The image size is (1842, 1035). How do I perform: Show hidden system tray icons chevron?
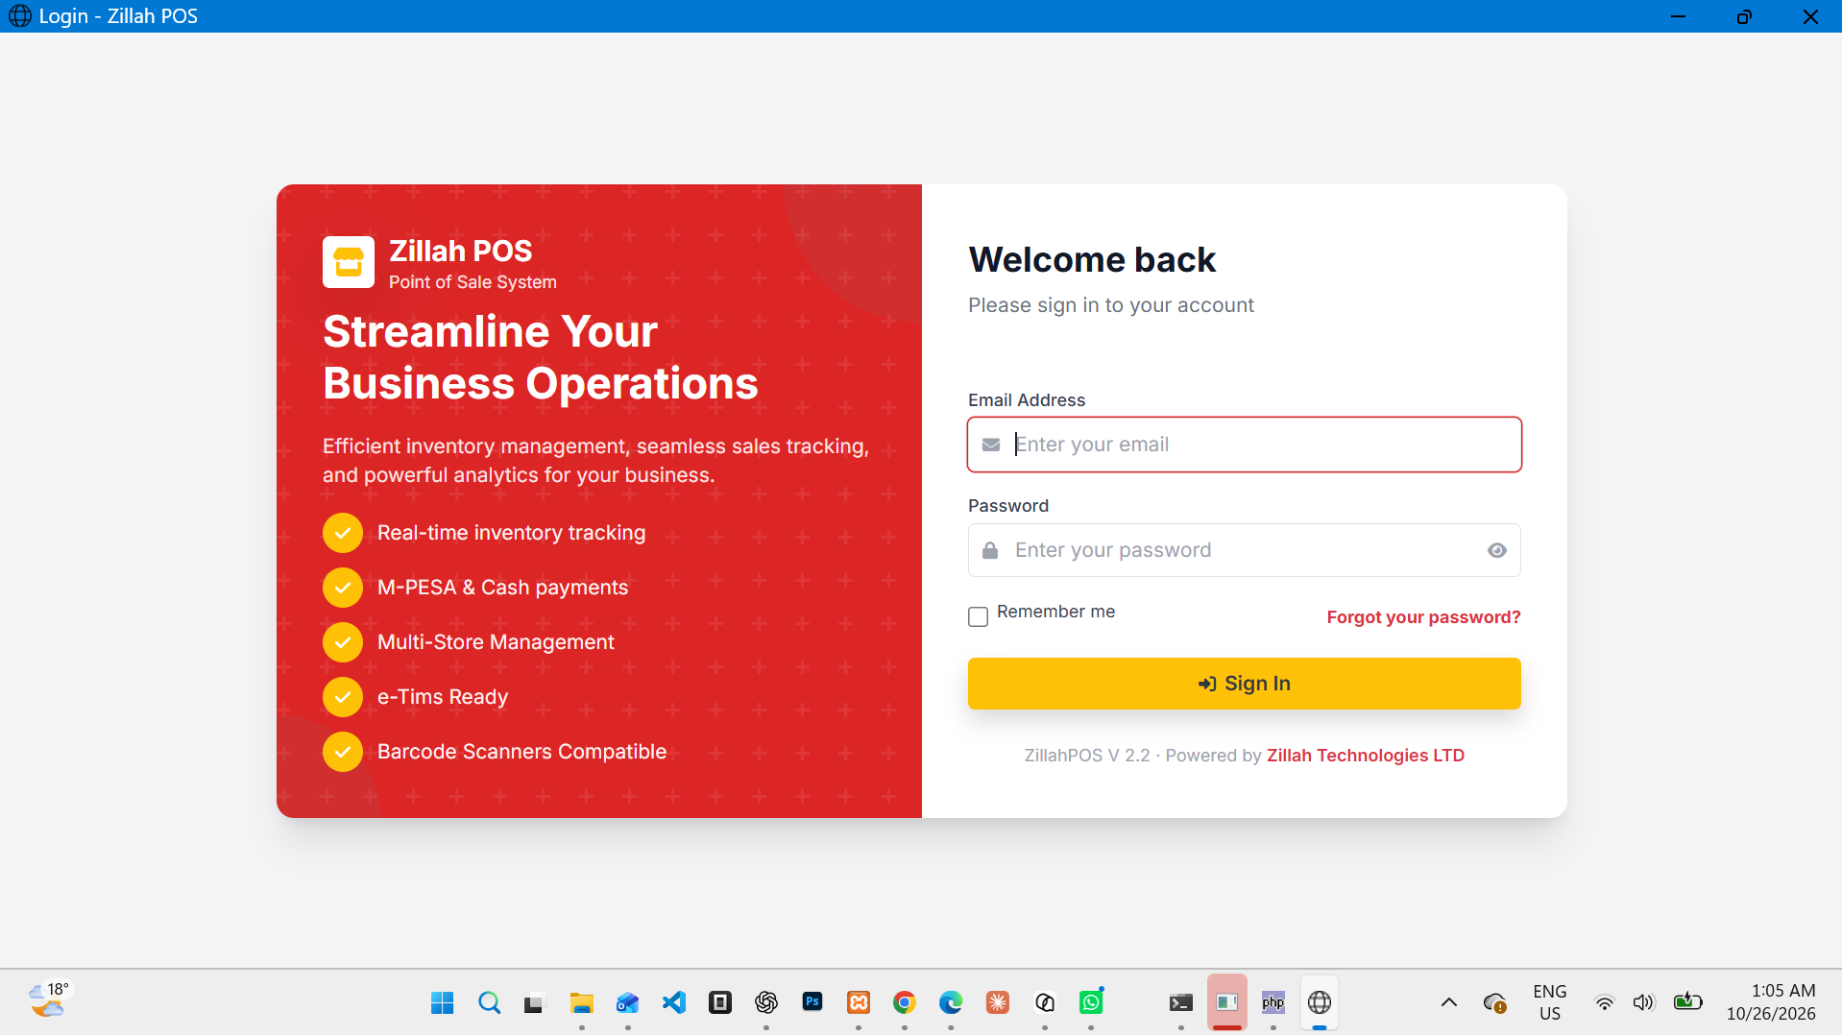click(x=1448, y=1003)
